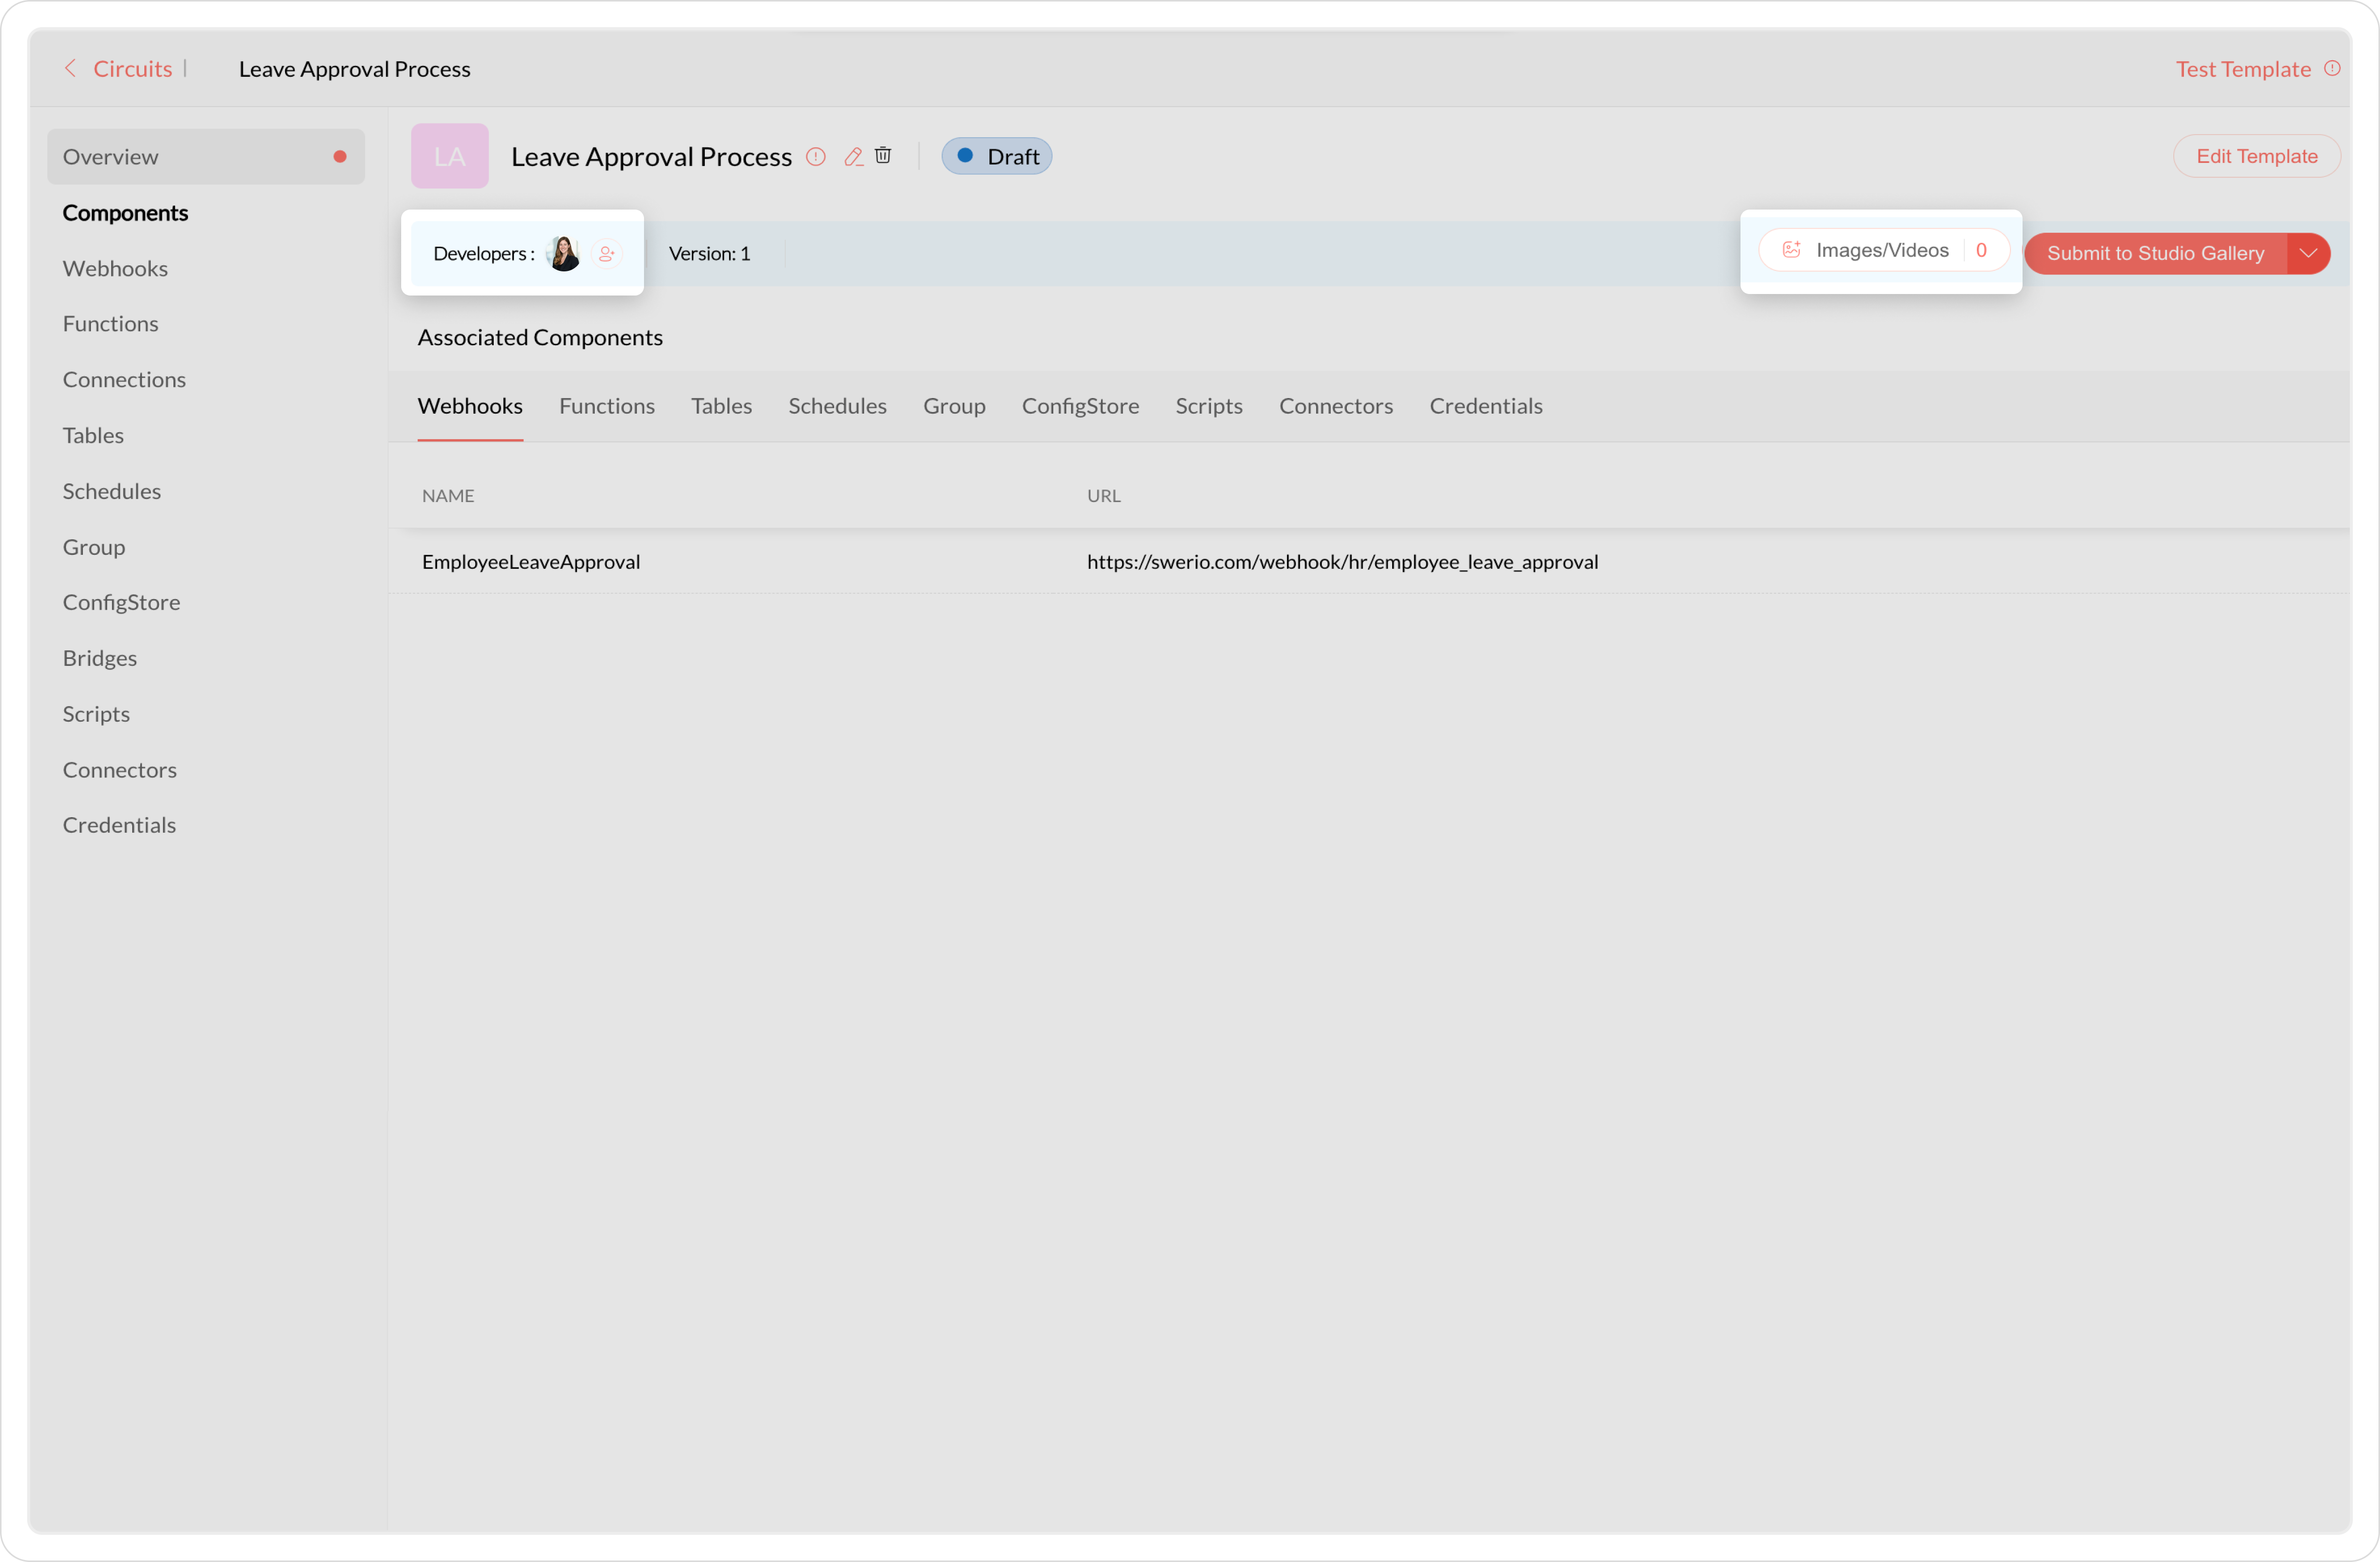This screenshot has width=2380, height=1562.
Task: Click the info icon next to Test Template
Action: coord(2331,68)
